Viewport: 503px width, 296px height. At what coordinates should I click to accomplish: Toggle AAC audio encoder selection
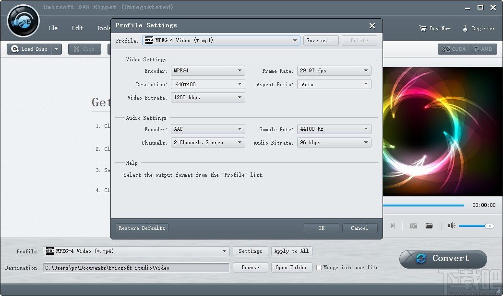pyautogui.click(x=208, y=129)
